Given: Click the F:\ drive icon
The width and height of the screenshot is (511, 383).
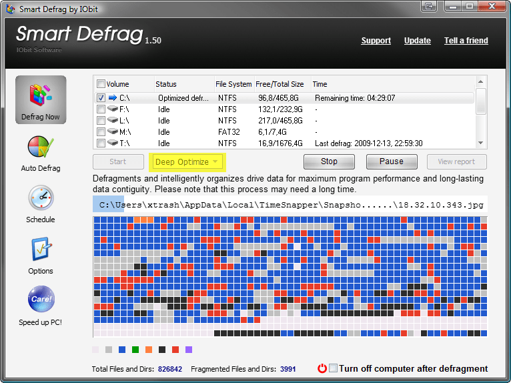Looking at the screenshot, I should (113, 109).
